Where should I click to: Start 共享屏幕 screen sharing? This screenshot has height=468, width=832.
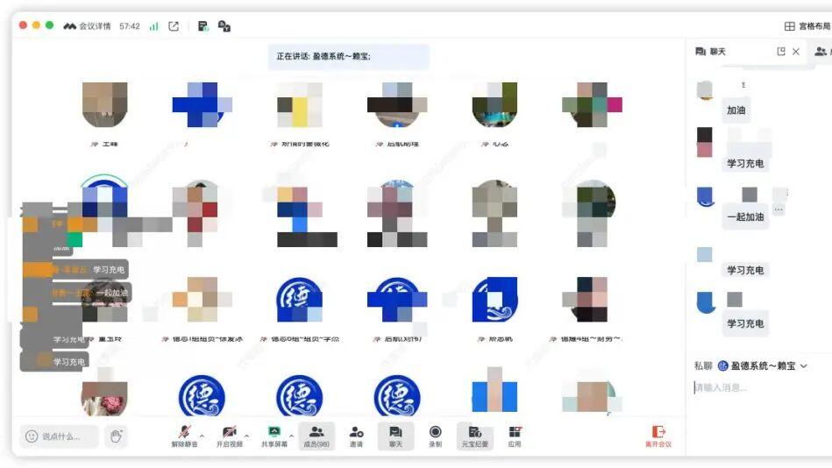point(274,436)
